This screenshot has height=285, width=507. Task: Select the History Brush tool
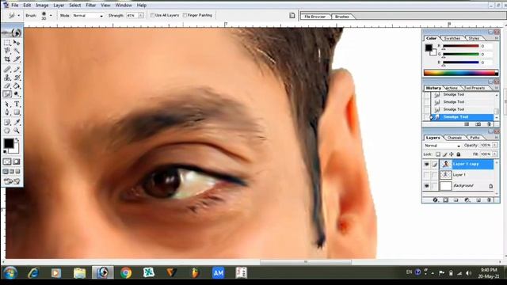[17, 78]
